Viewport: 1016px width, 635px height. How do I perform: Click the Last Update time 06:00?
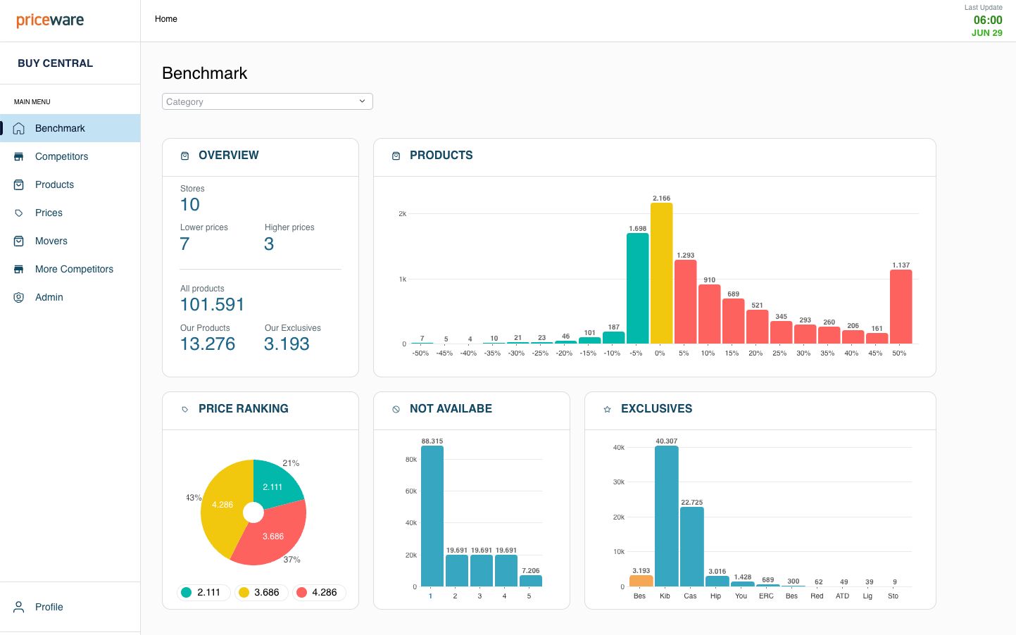click(x=988, y=20)
